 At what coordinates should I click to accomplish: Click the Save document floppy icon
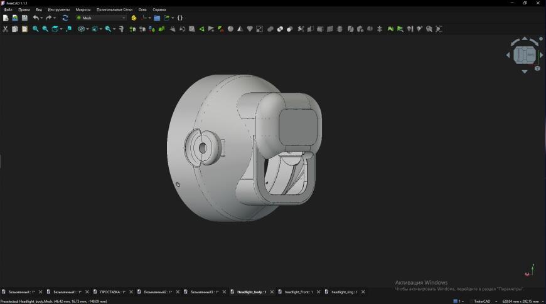click(24, 18)
